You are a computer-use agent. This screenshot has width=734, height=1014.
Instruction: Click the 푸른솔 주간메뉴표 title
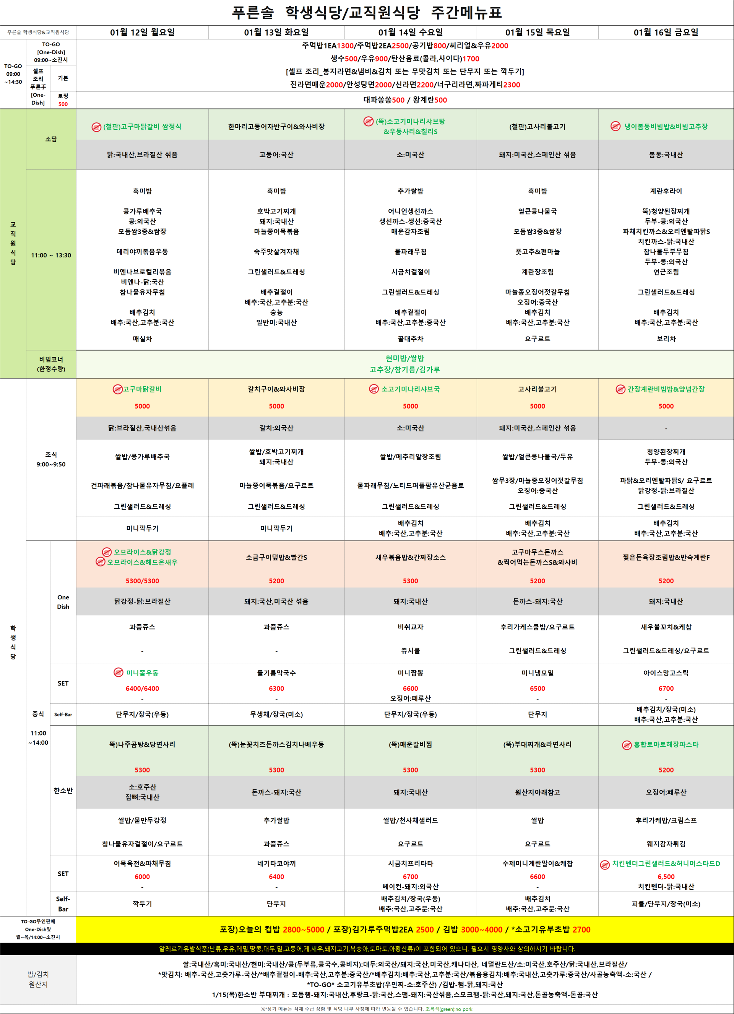[367, 12]
